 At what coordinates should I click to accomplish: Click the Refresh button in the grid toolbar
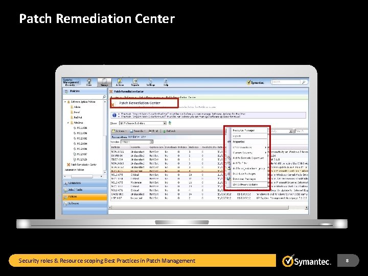click(169, 131)
